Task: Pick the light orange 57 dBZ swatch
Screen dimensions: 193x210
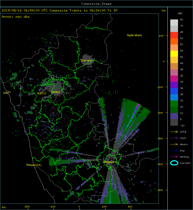Action: point(174,48)
